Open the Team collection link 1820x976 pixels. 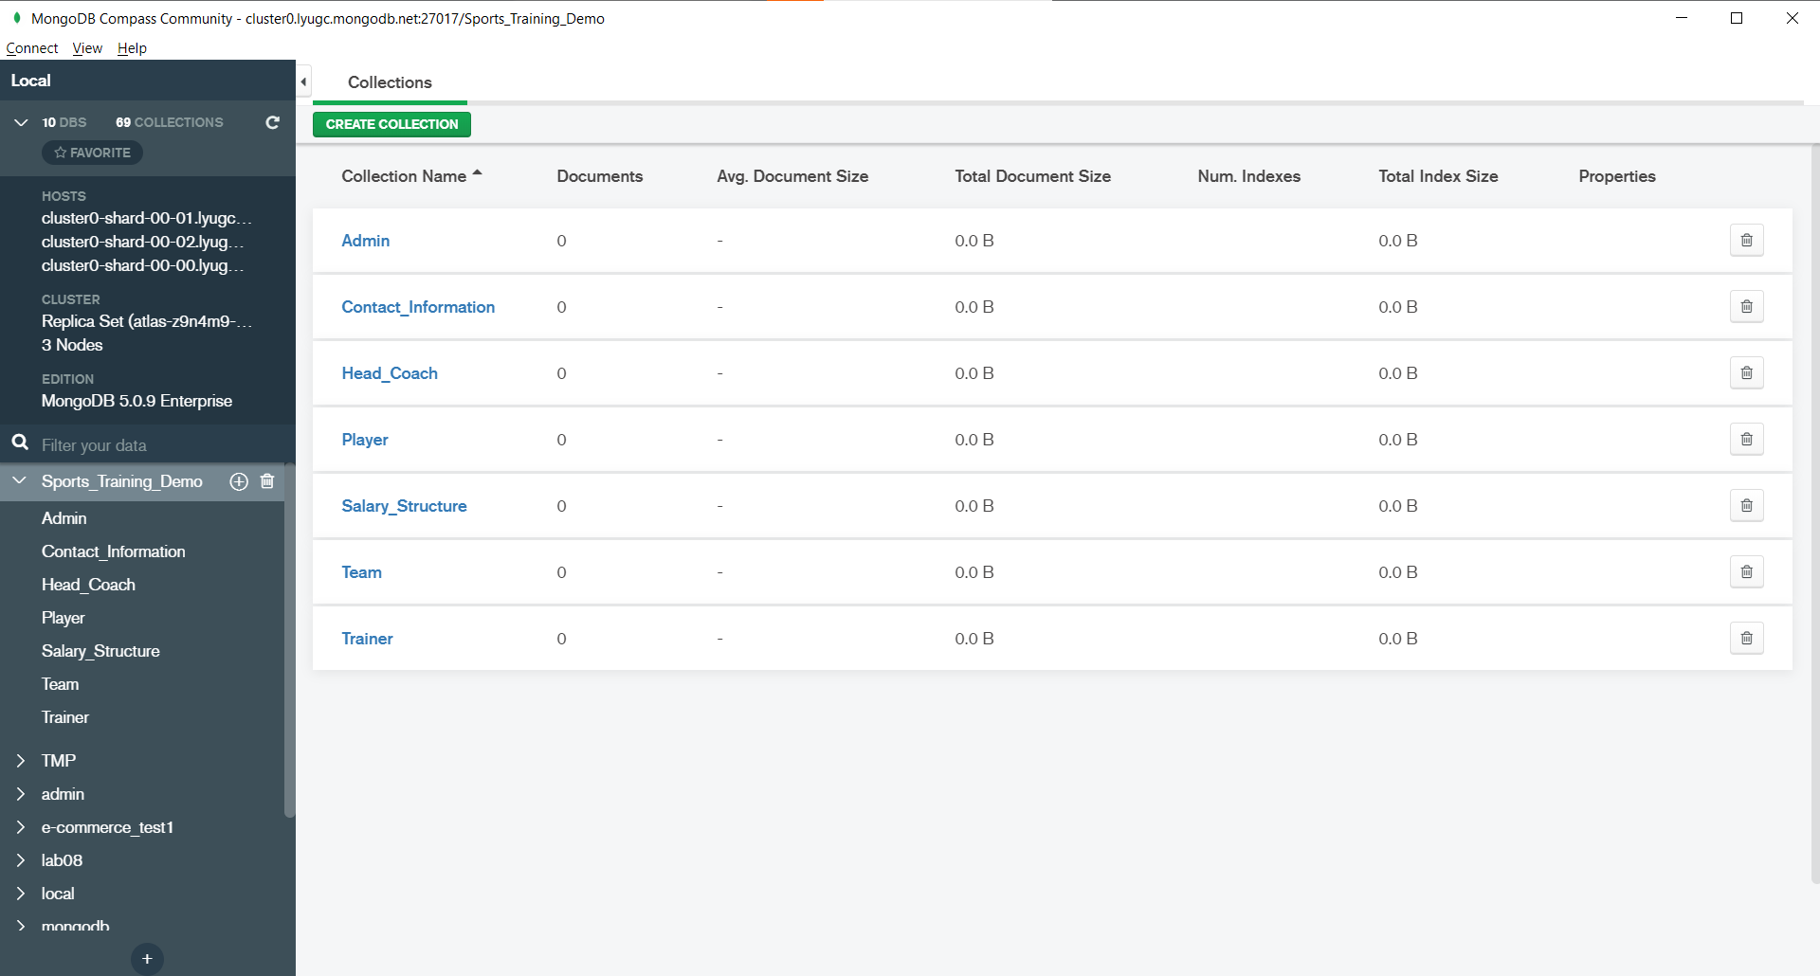click(361, 572)
